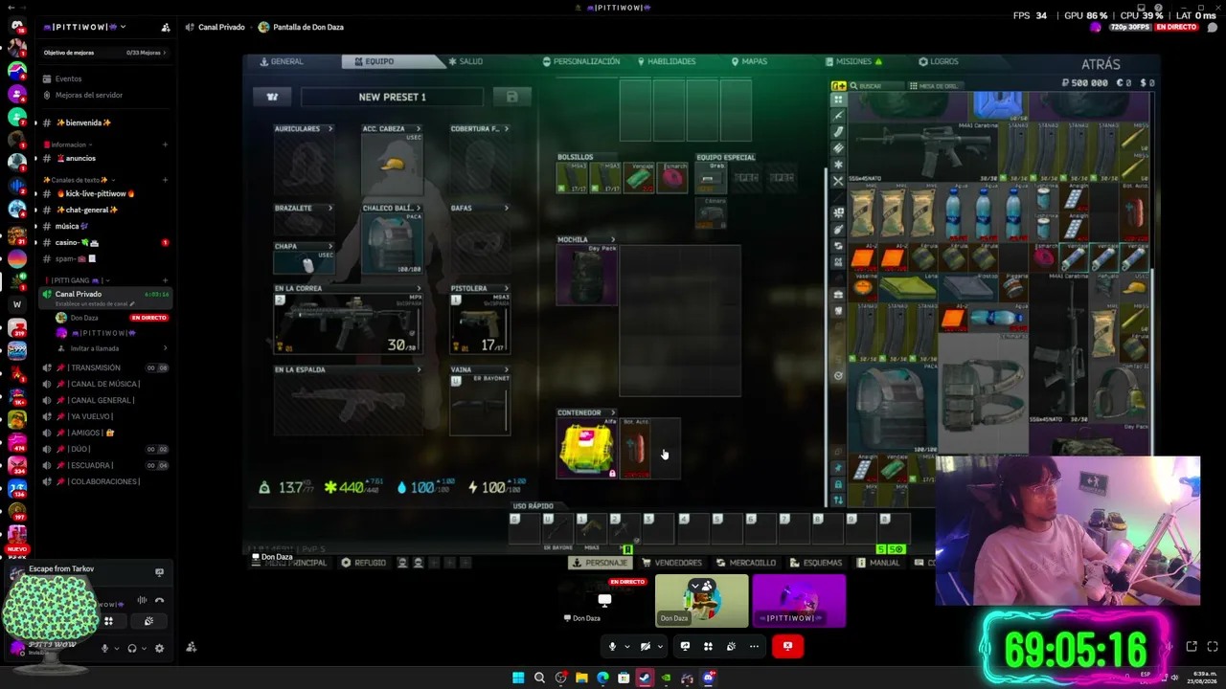This screenshot has width=1226, height=689.
Task: Click ATRÁS in the Tarkov stream
Action: click(x=1101, y=64)
